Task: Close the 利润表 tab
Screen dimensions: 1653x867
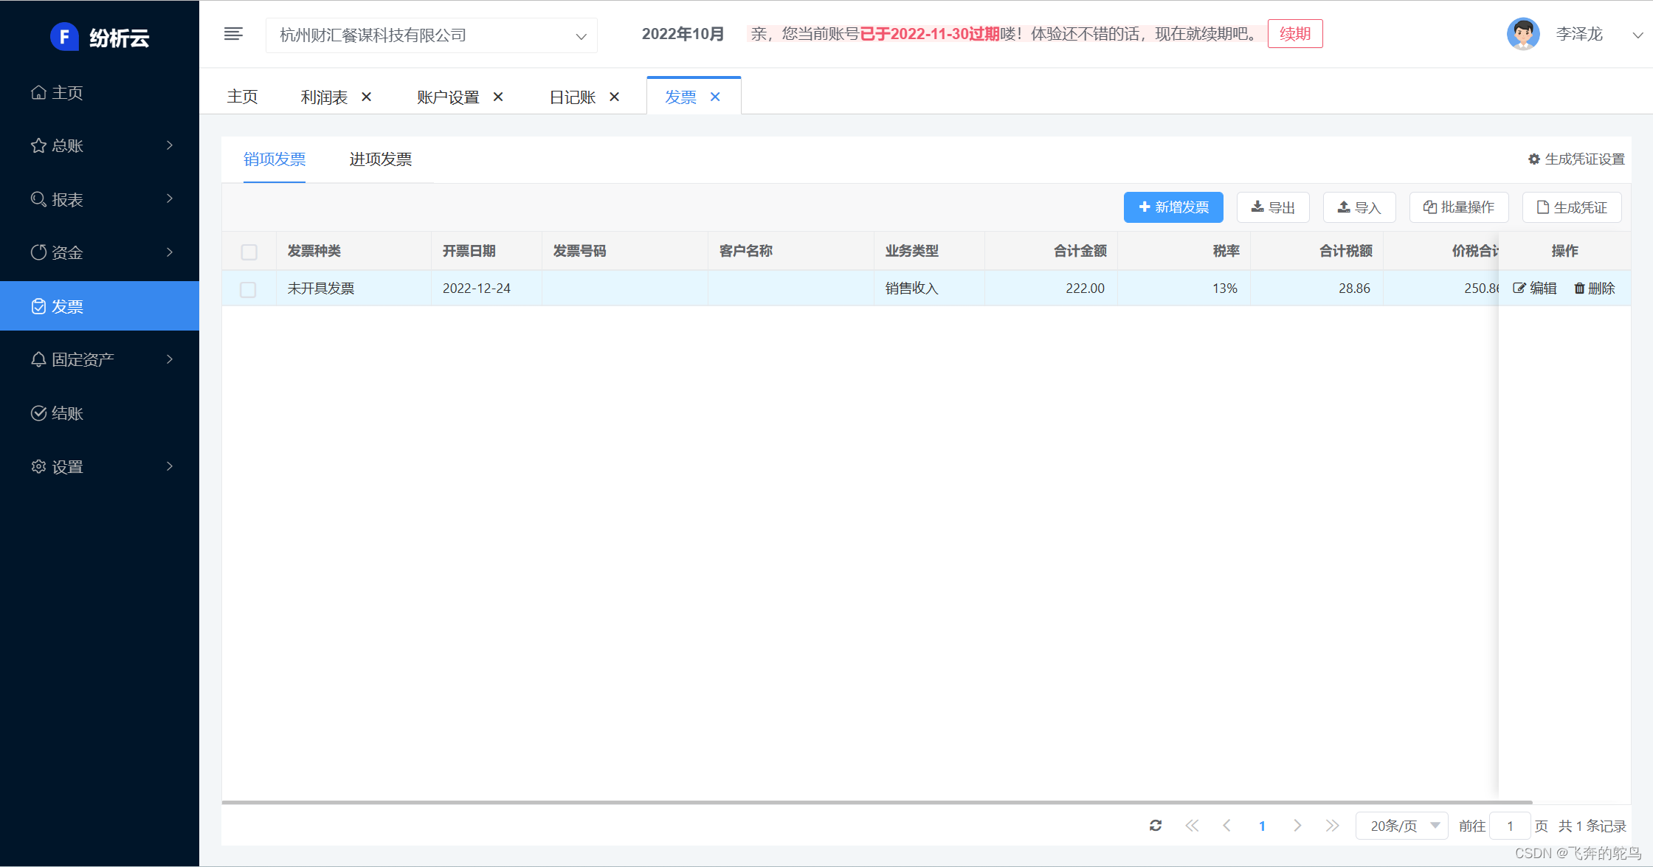Action: [366, 97]
